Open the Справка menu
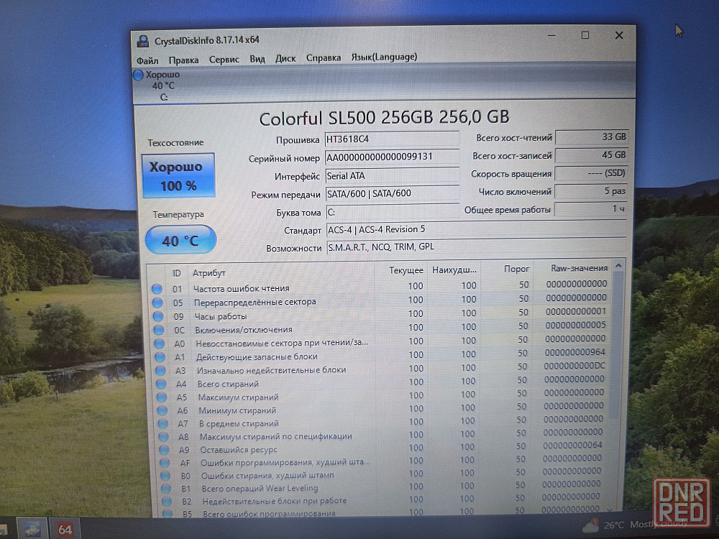The width and height of the screenshot is (719, 539). click(x=324, y=57)
